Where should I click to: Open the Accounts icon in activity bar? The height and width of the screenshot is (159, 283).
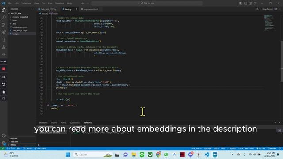(4, 136)
